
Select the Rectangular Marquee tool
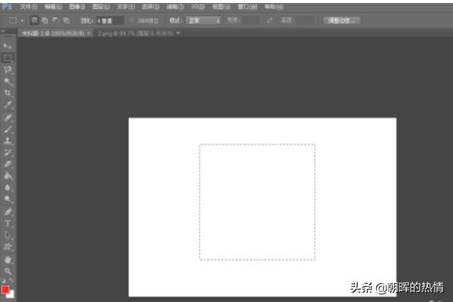[x=8, y=58]
